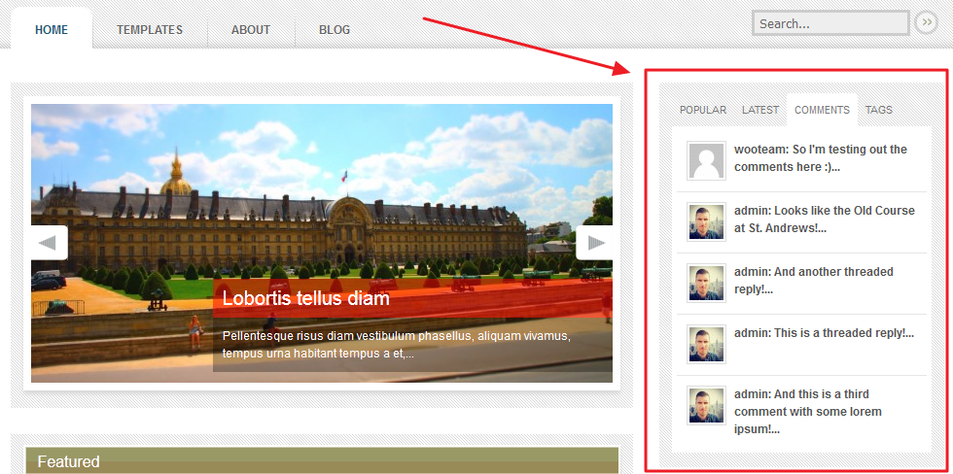Select the Comments tab in sidebar
953x474 pixels.
822,110
